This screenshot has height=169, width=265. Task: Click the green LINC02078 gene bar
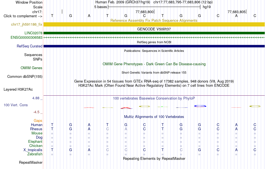click(x=154, y=33)
